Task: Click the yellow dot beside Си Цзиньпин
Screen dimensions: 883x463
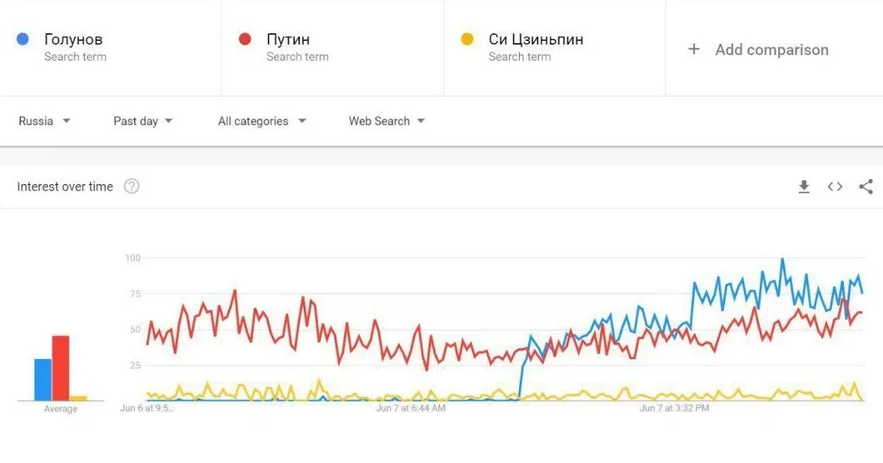Action: pos(466,39)
